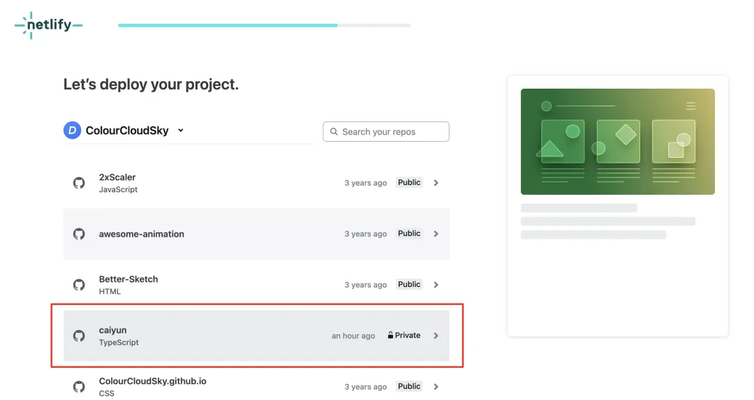Click the Netlify logo
The image size is (754, 400).
pos(48,25)
